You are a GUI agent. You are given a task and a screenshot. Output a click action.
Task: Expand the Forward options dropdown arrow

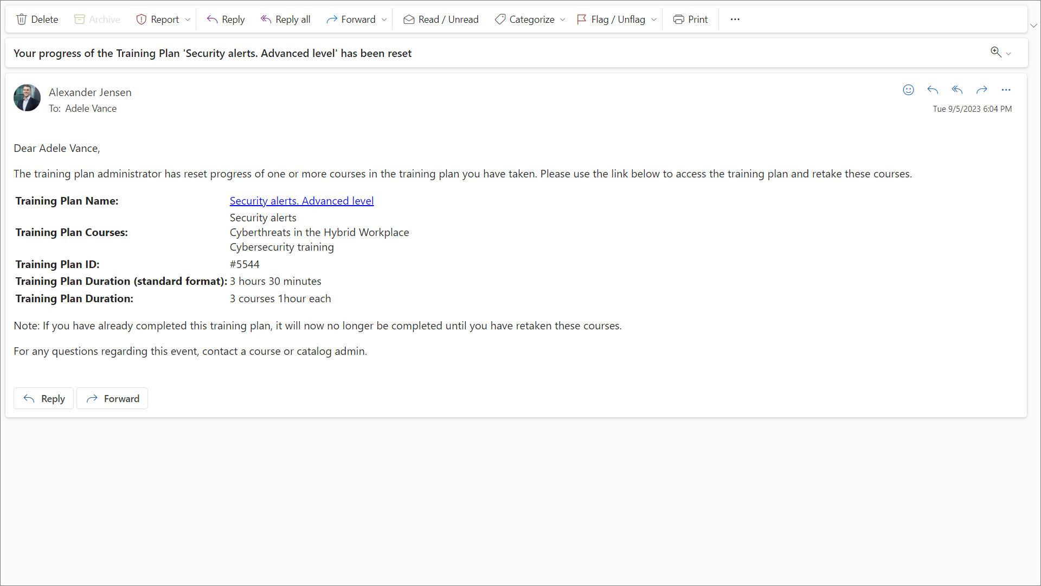click(384, 20)
